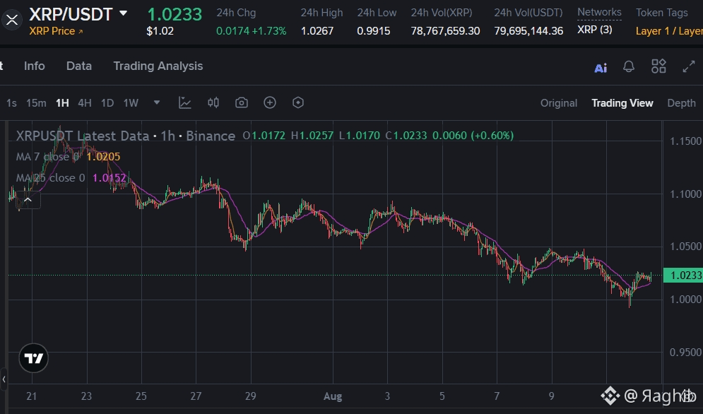Screen dimensions: 703x414
Task: Click the $1.02 price under last price
Action: [x=160, y=31]
